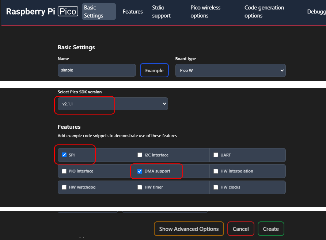Screen dimensions: 326x240
Task: Click the Features section heading
Action: [x=69, y=127]
